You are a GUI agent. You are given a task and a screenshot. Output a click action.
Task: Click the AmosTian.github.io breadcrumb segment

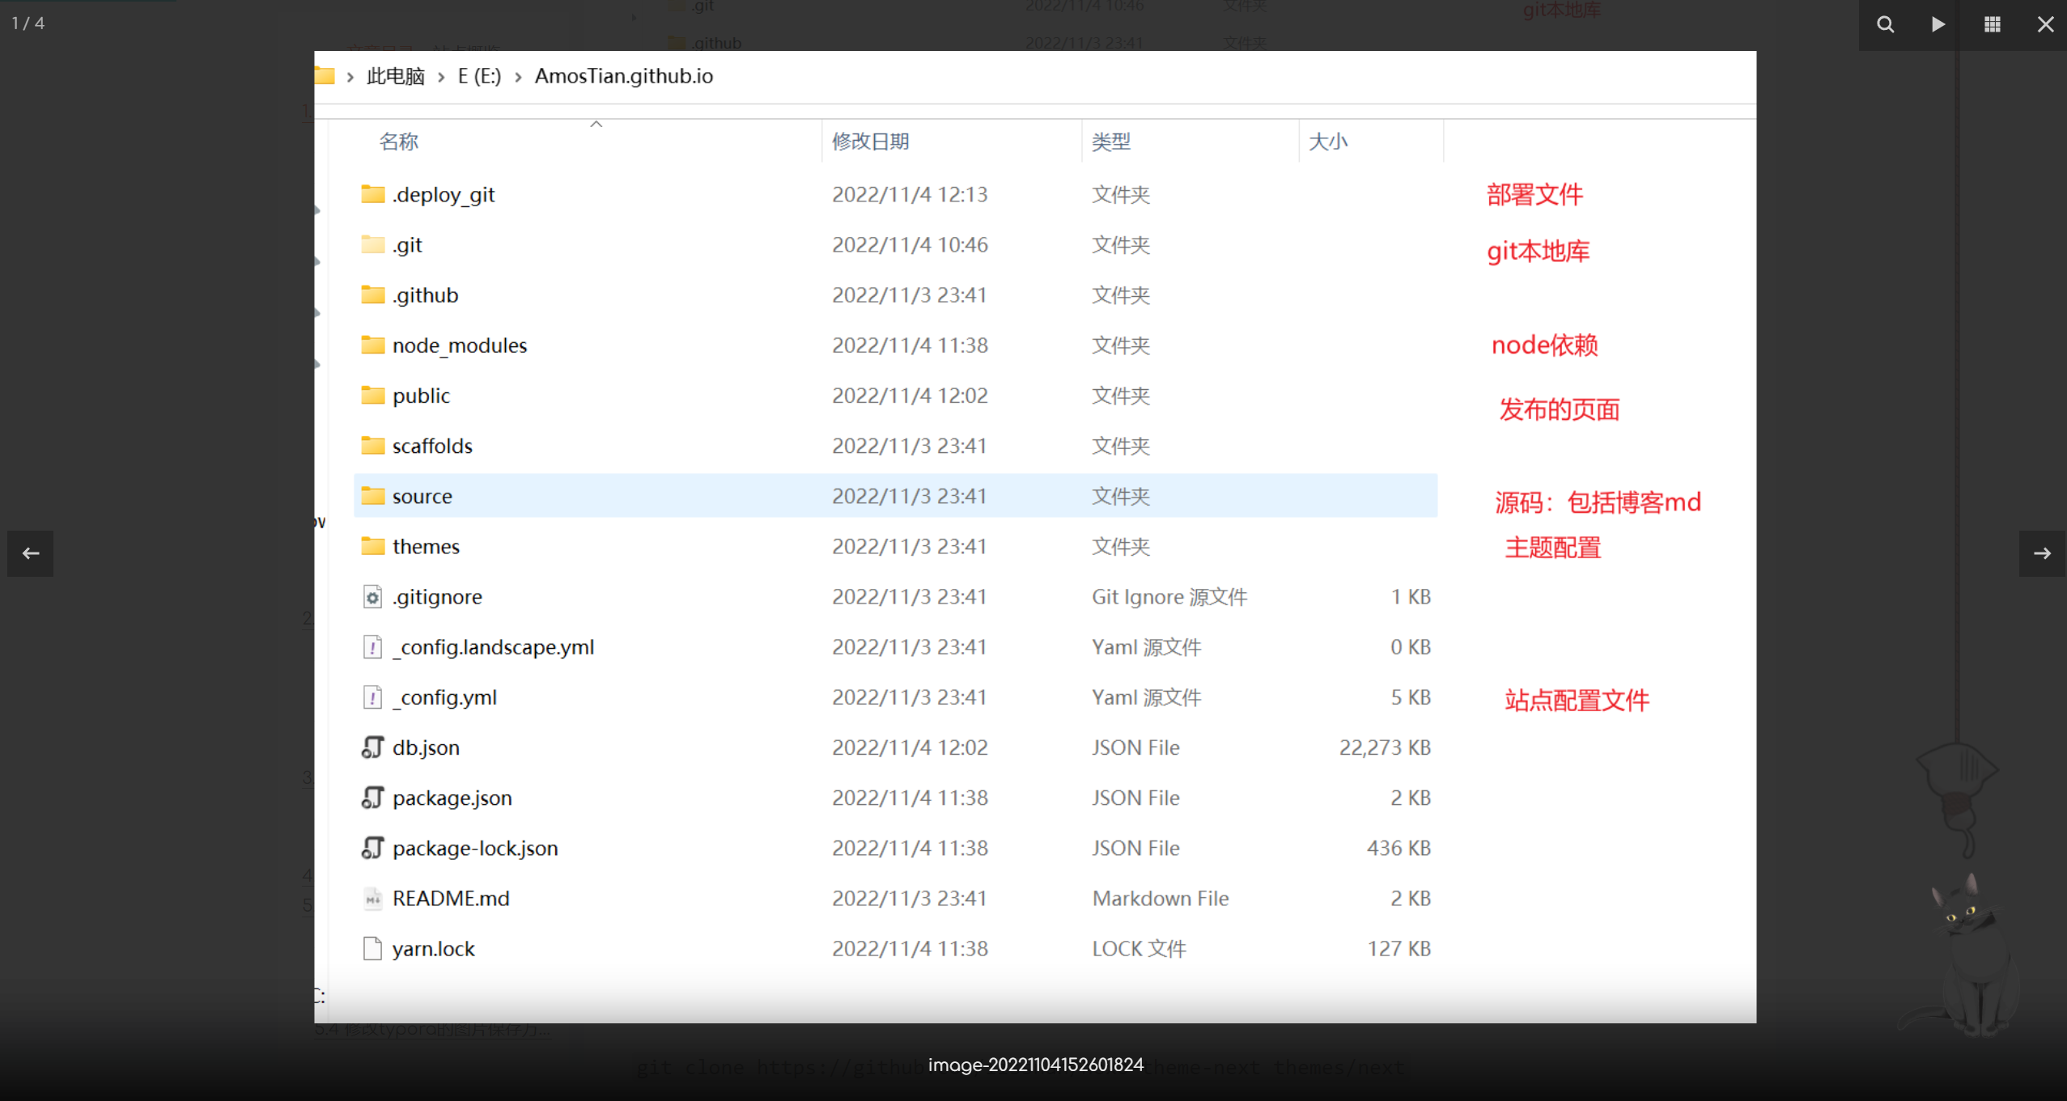[623, 76]
